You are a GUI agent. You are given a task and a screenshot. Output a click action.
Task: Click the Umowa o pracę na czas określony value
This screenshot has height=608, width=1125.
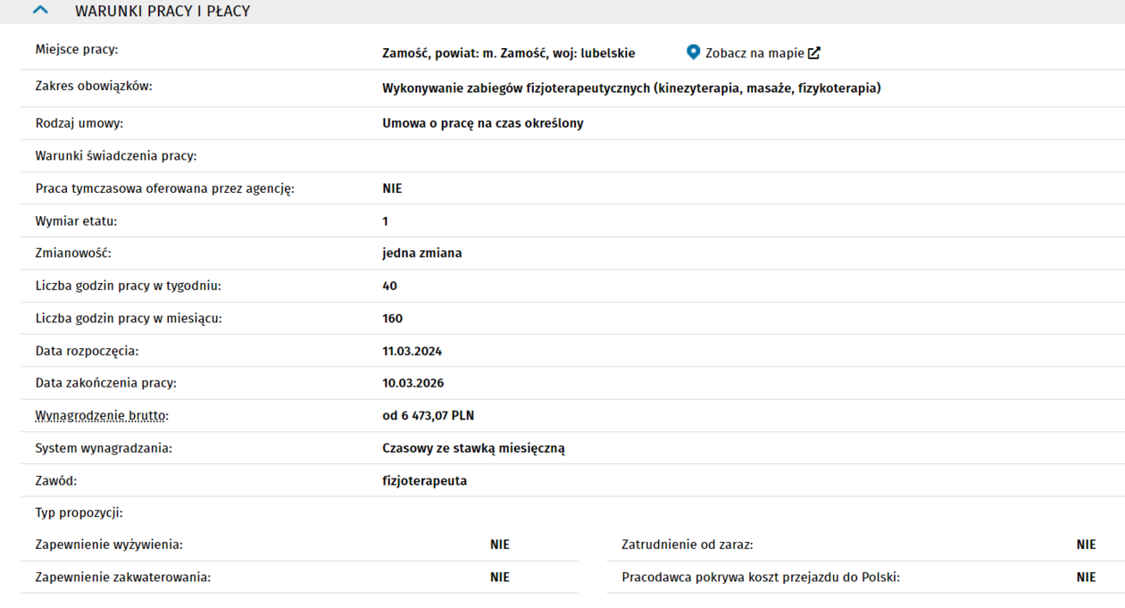coord(482,123)
